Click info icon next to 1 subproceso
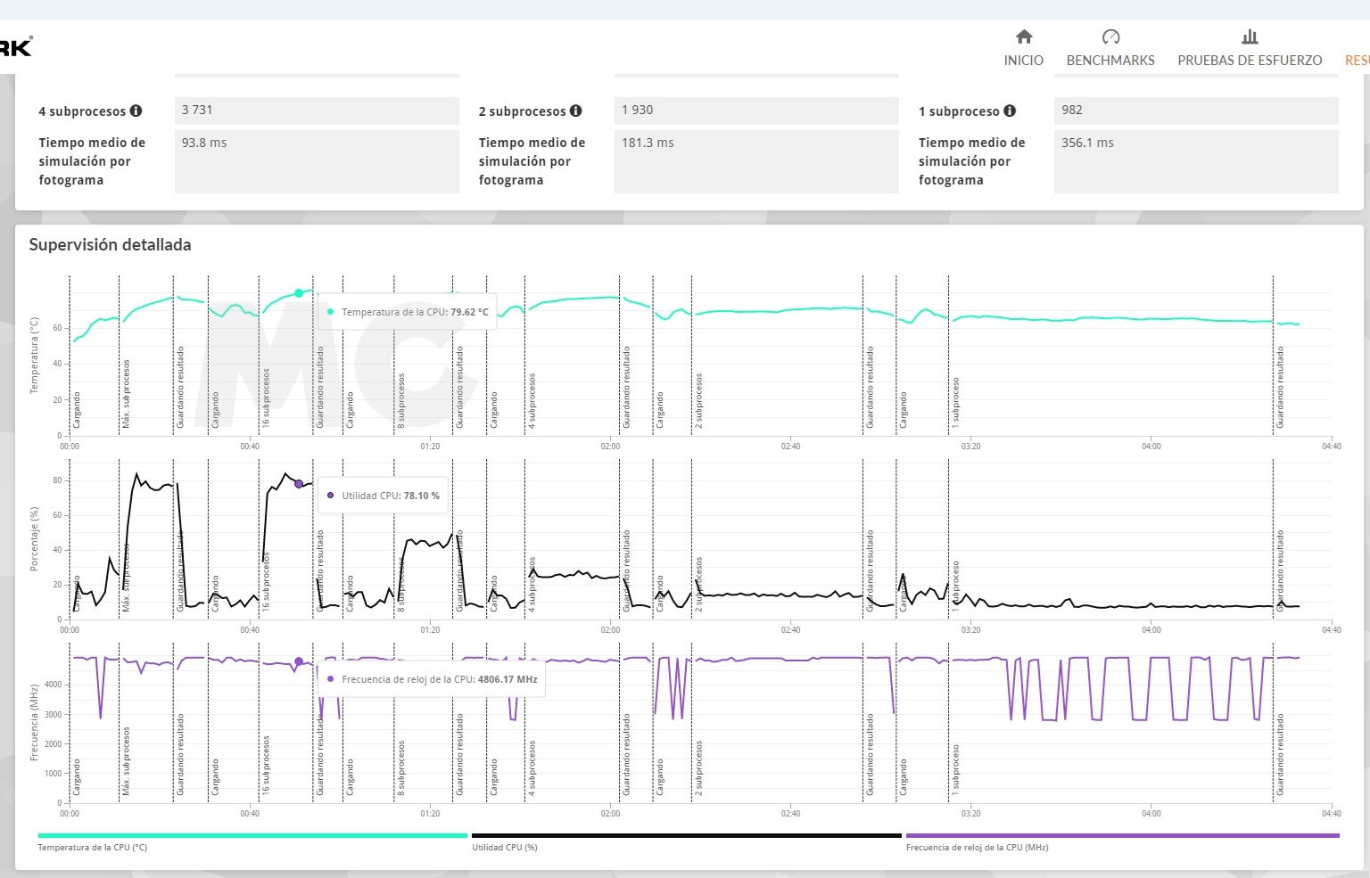1370x878 pixels. pos(1010,111)
